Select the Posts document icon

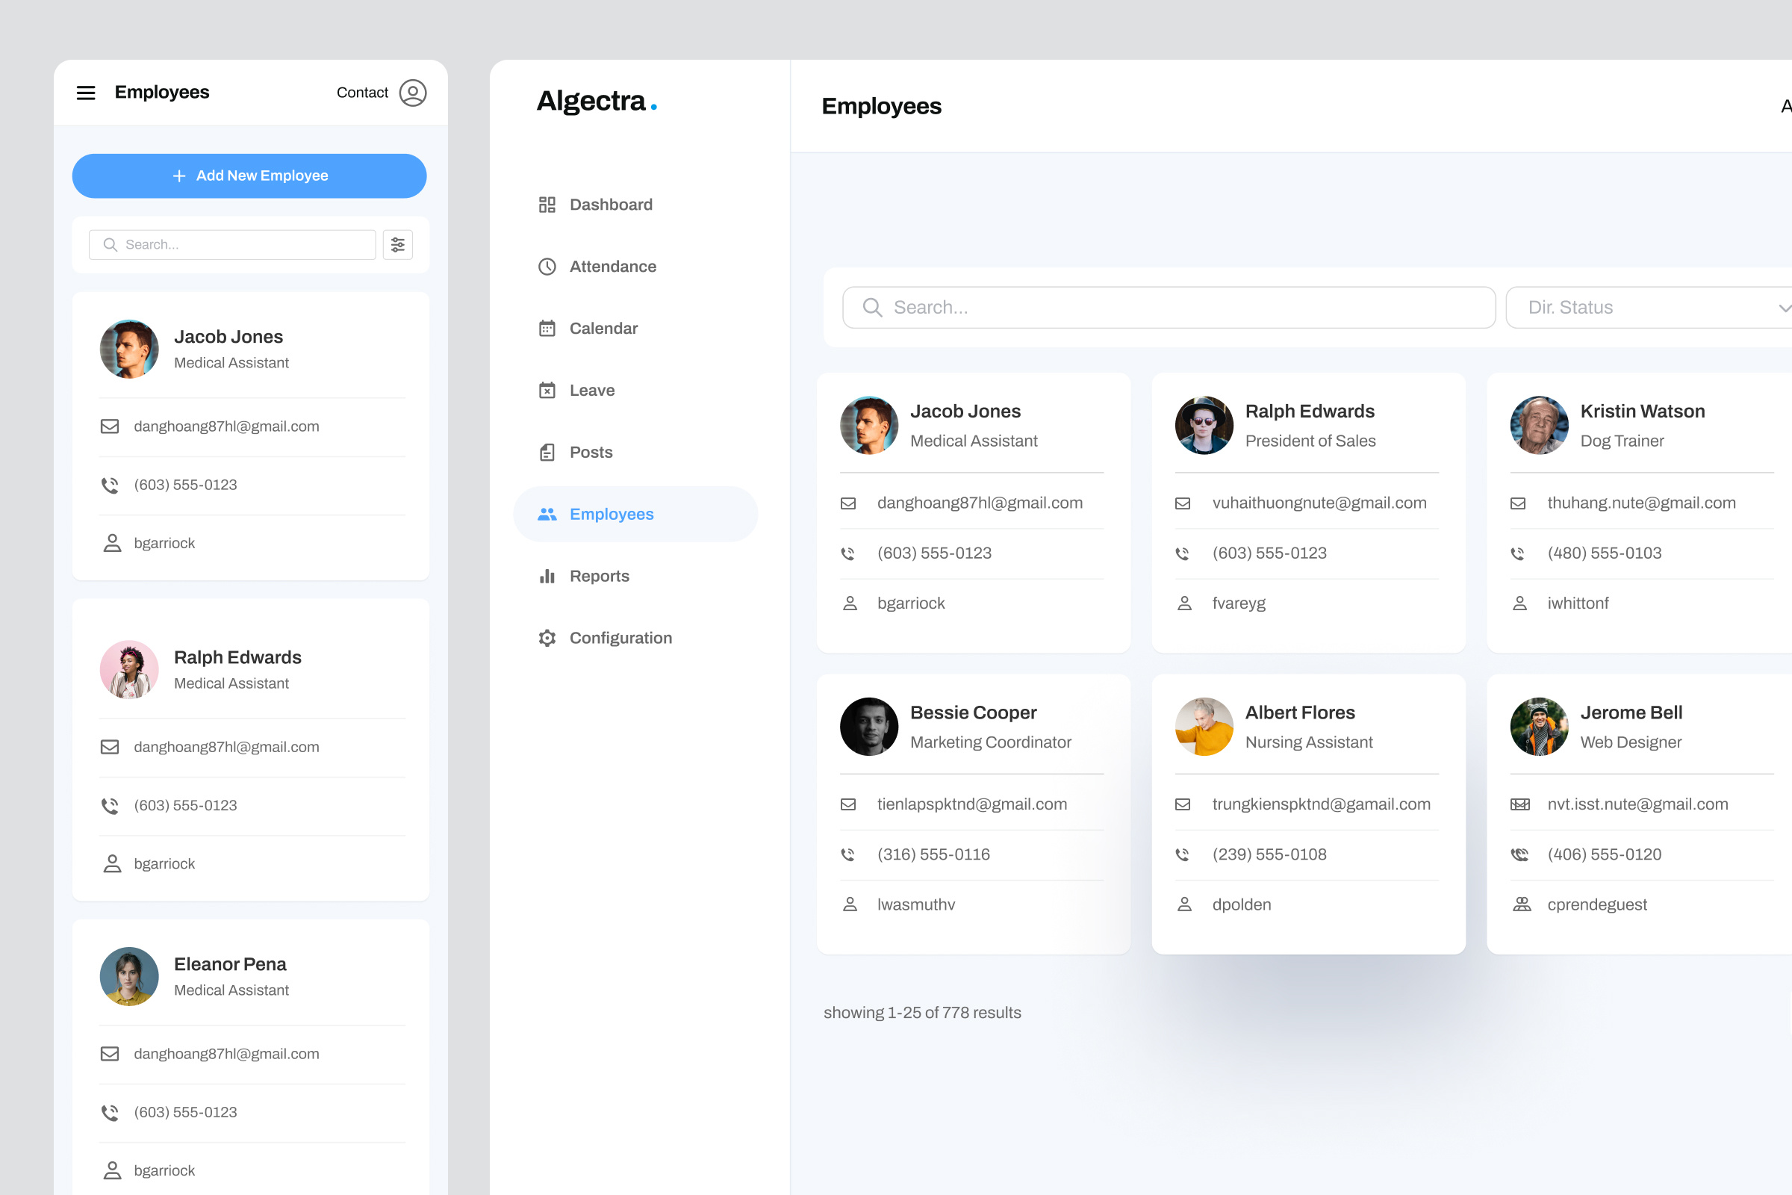(547, 451)
